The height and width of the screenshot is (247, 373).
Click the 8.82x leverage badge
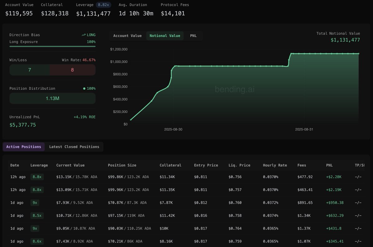[x=104, y=5]
